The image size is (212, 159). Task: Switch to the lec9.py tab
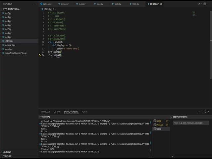134,4
